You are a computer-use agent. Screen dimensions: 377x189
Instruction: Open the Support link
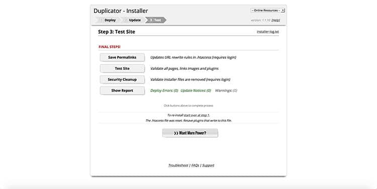click(x=208, y=165)
